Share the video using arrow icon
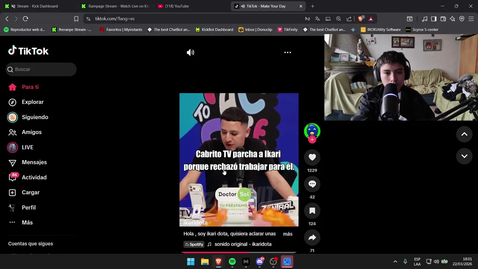Screen dimensions: 478x269 tap(312, 238)
